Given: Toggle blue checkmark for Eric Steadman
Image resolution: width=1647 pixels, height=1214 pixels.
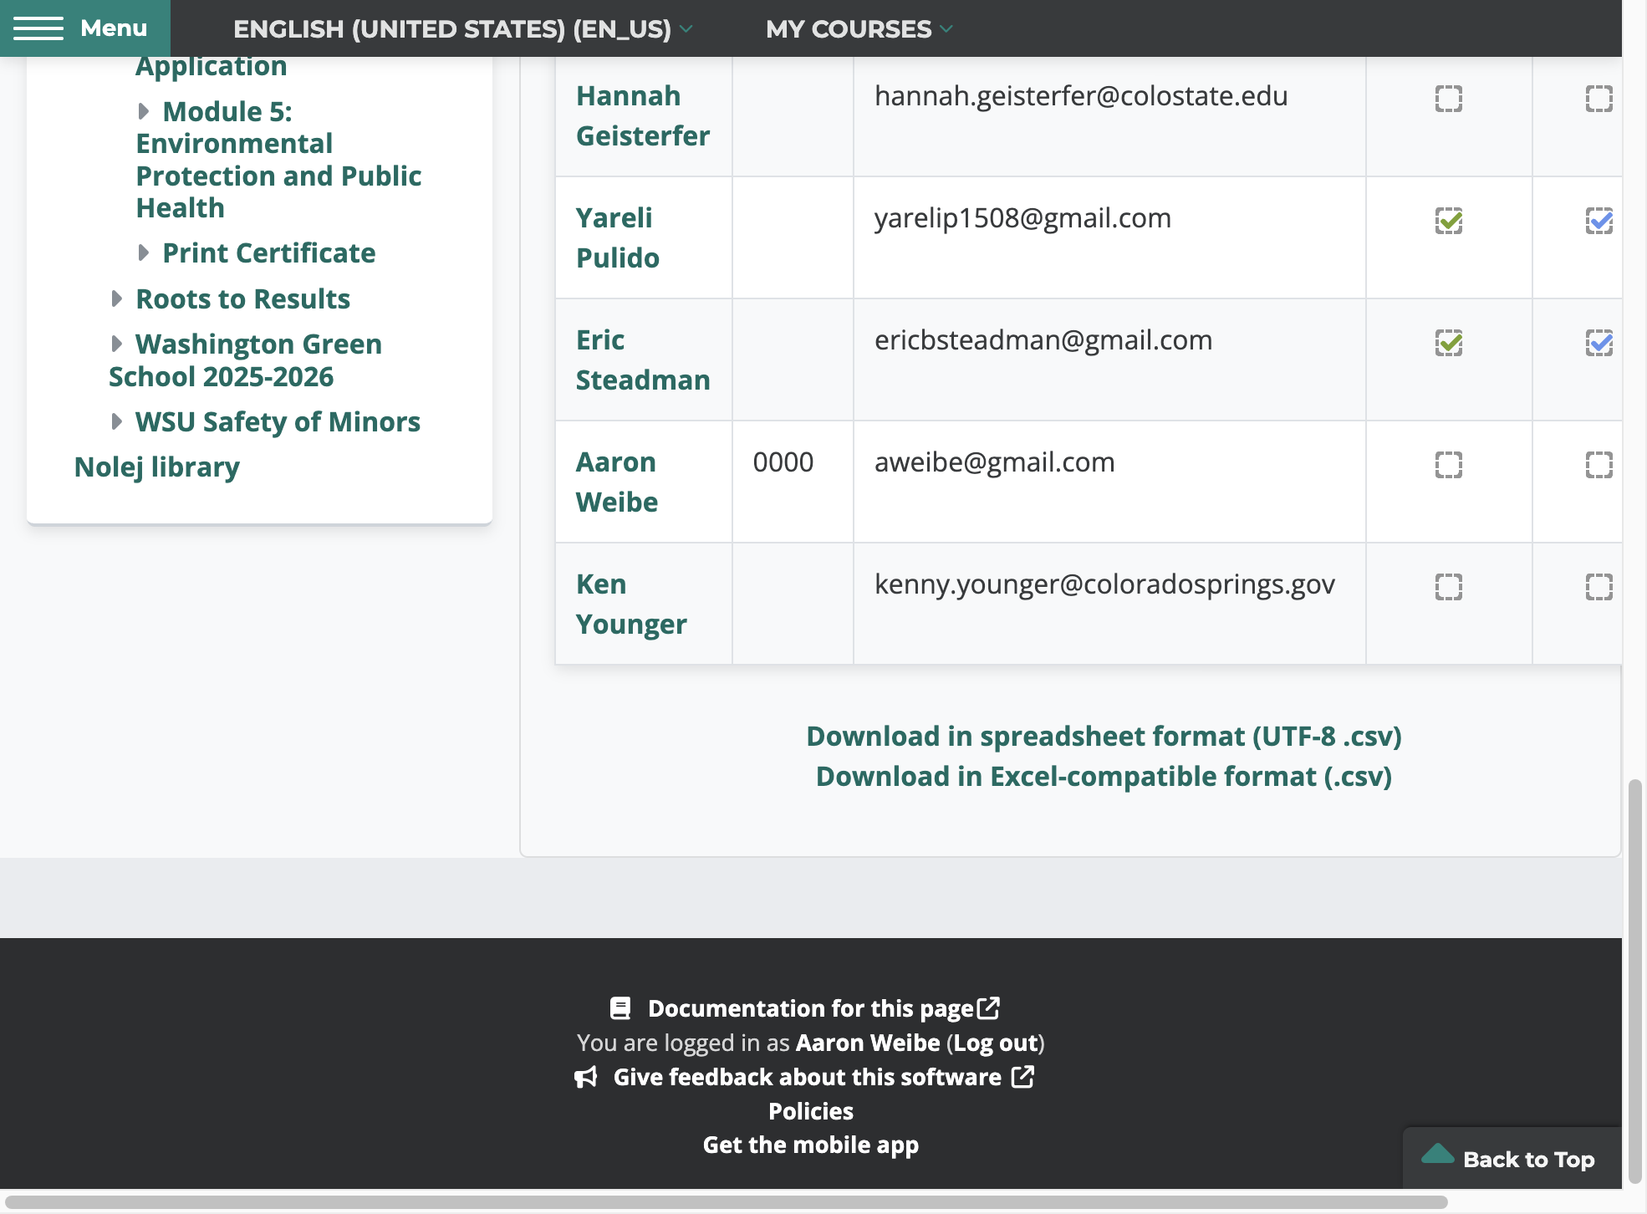Looking at the screenshot, I should (x=1599, y=343).
